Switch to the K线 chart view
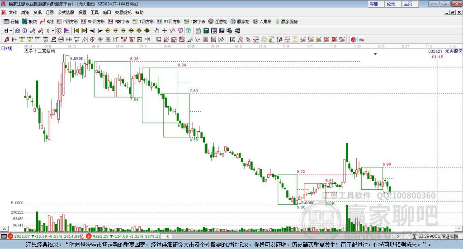Viewport: 463px width, 249px height. [47, 22]
